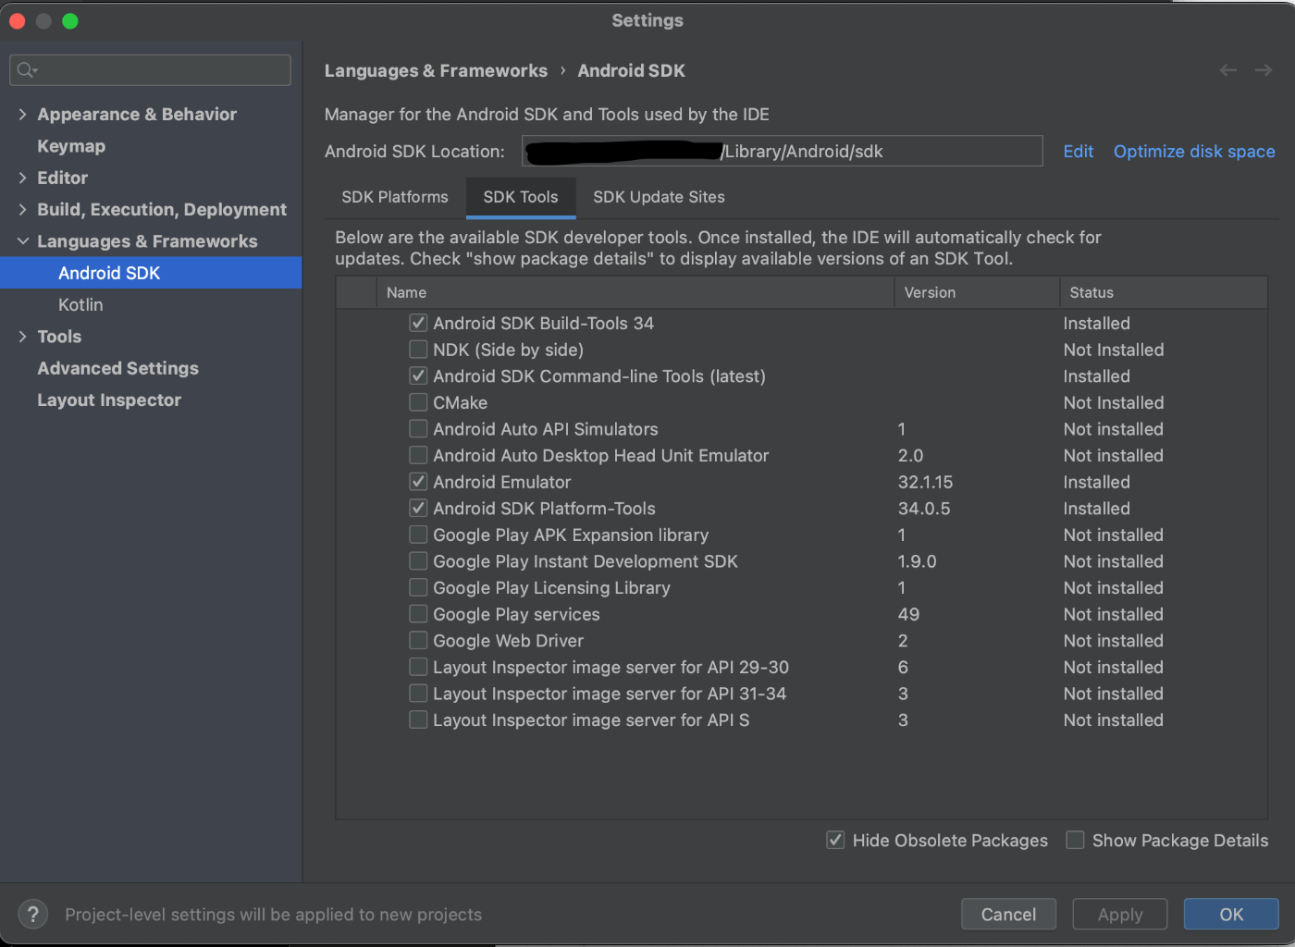
Task: Click version 34.0.5 of Platform-Tools
Action: click(x=924, y=508)
